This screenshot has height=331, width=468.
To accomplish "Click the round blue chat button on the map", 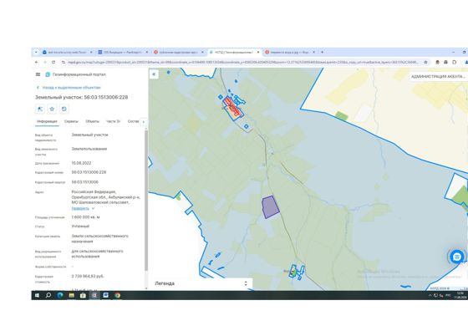I will tap(456, 257).
